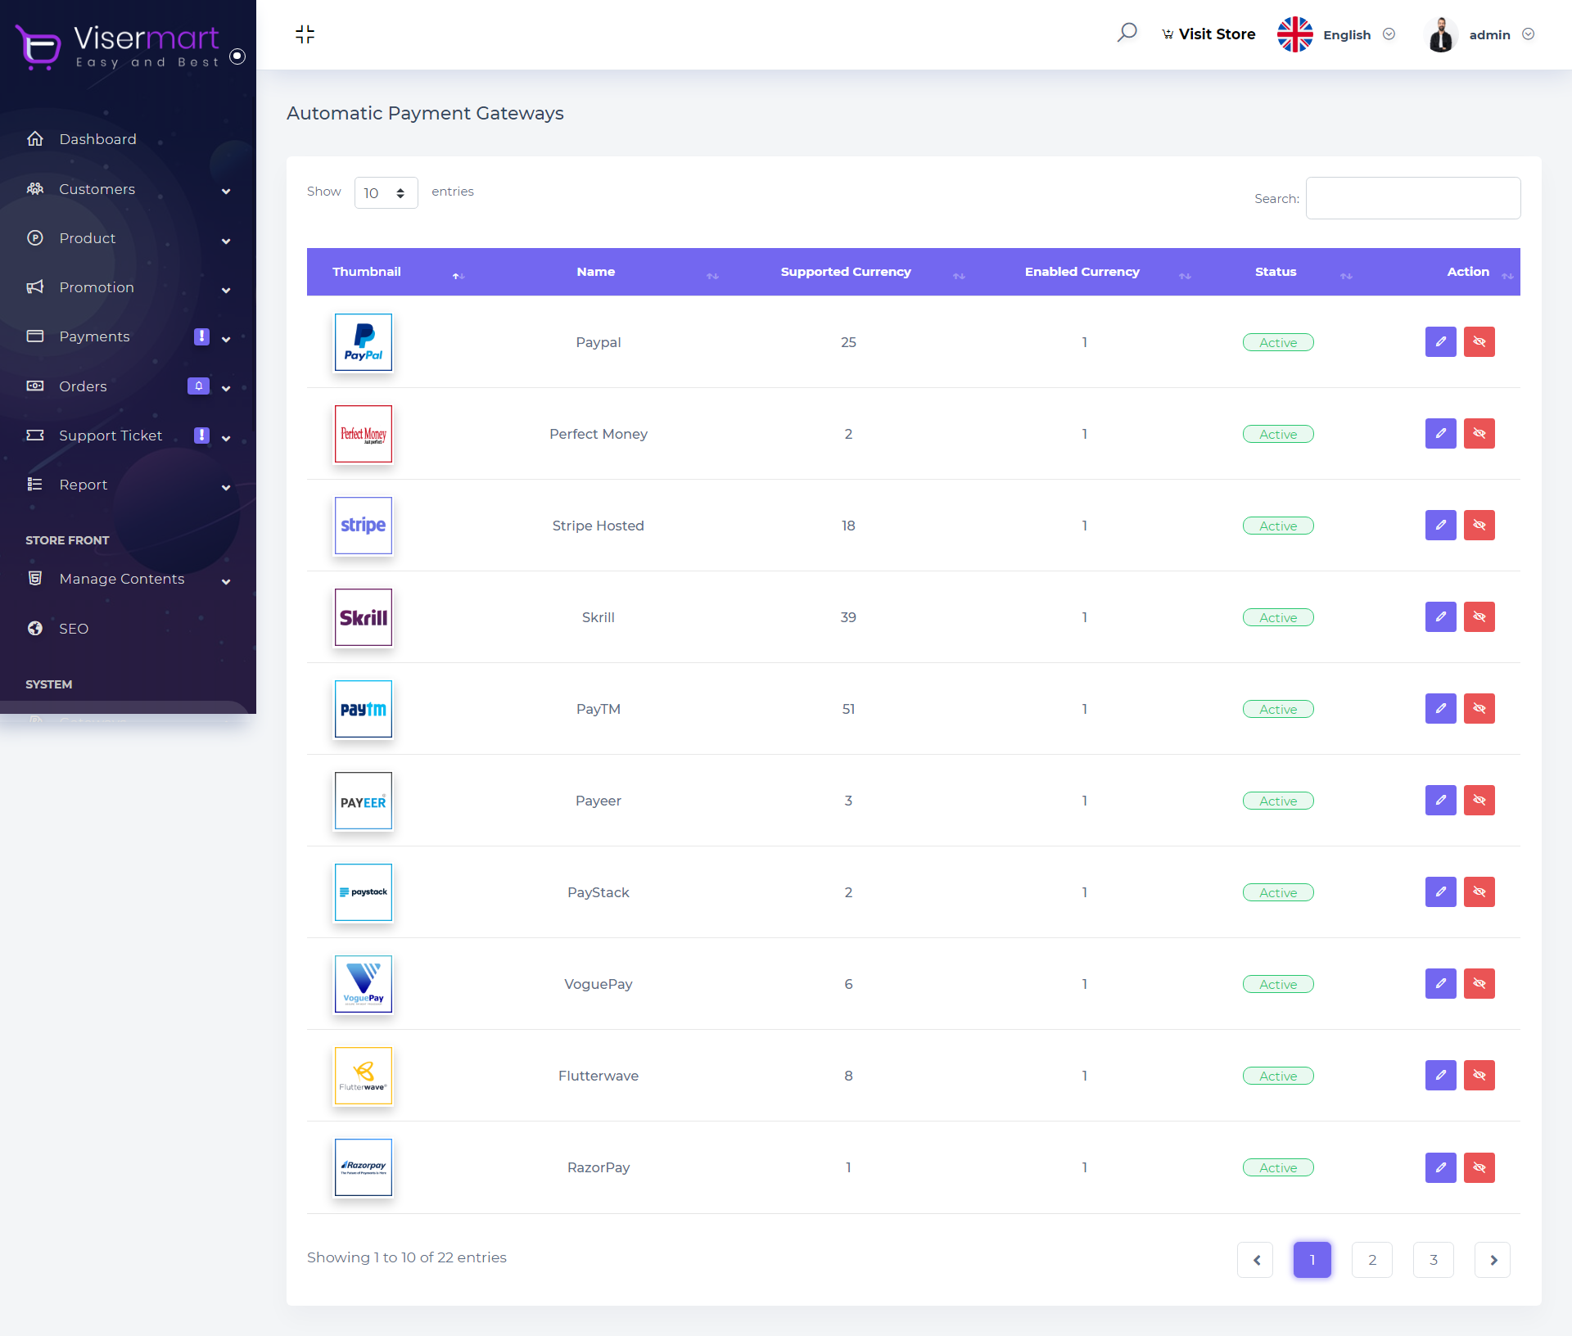The height and width of the screenshot is (1336, 1572).
Task: Click the RazorPay edit pencil icon
Action: (x=1440, y=1167)
